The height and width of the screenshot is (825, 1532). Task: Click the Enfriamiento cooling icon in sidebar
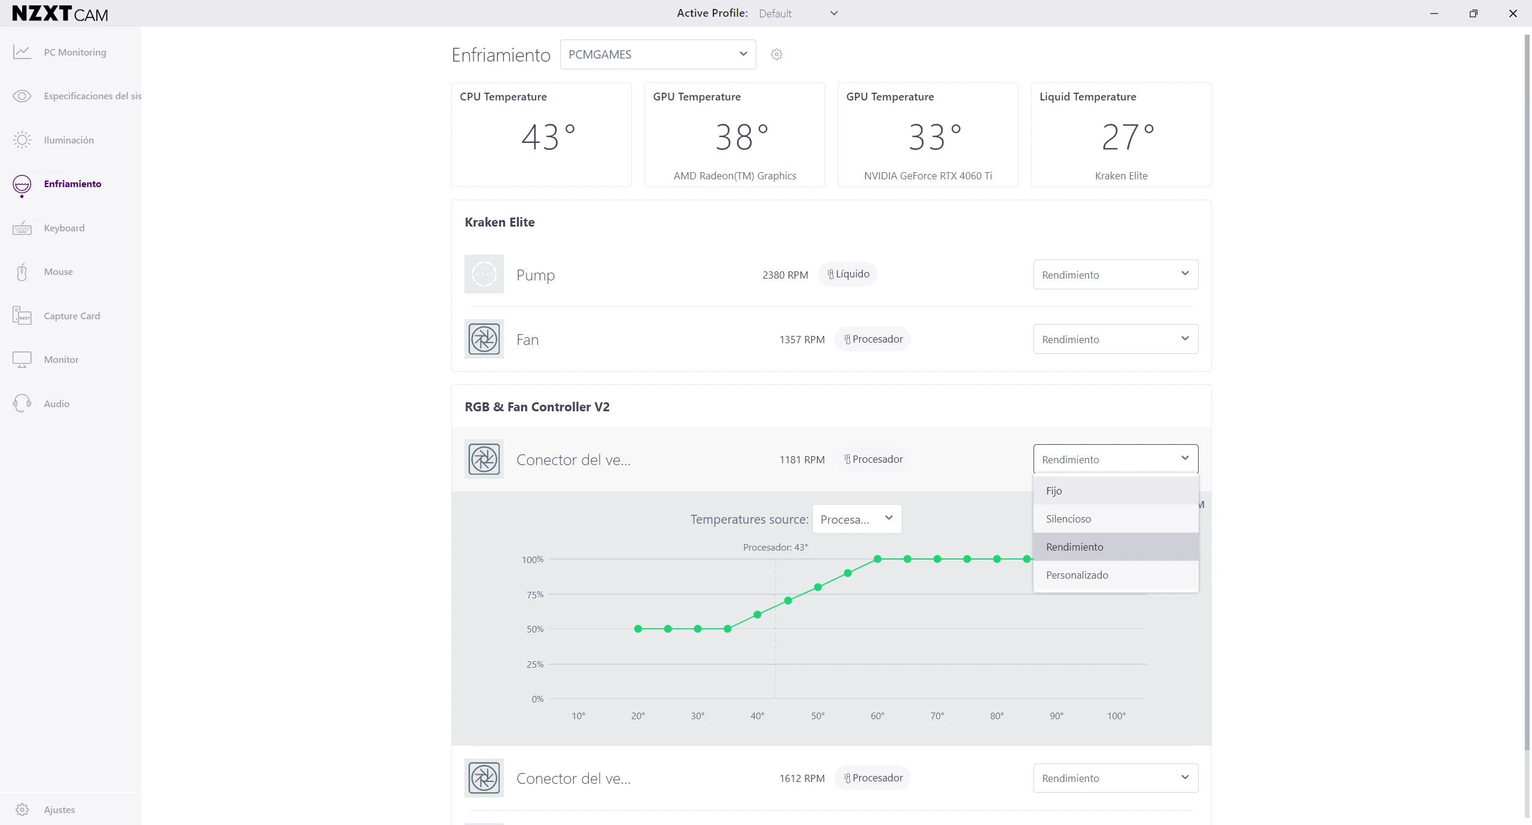tap(22, 185)
